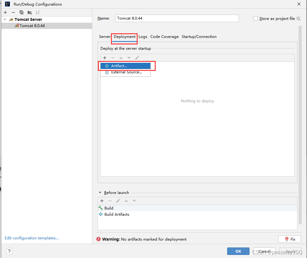Remove selected configuration with minus icon
The height and width of the screenshot is (258, 307).
pos(13,12)
